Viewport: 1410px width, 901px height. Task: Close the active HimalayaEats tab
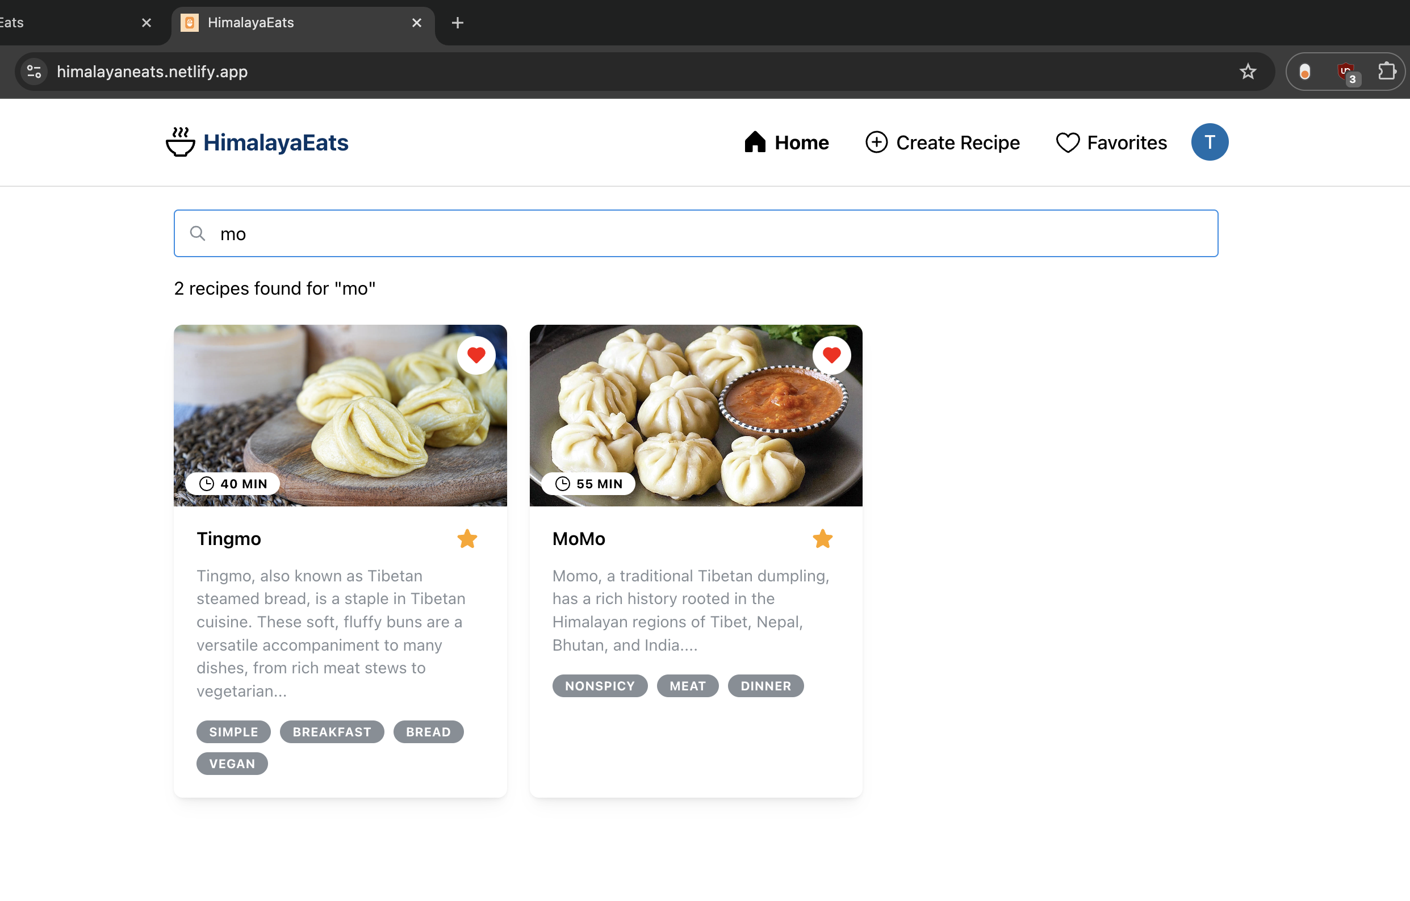tap(416, 23)
